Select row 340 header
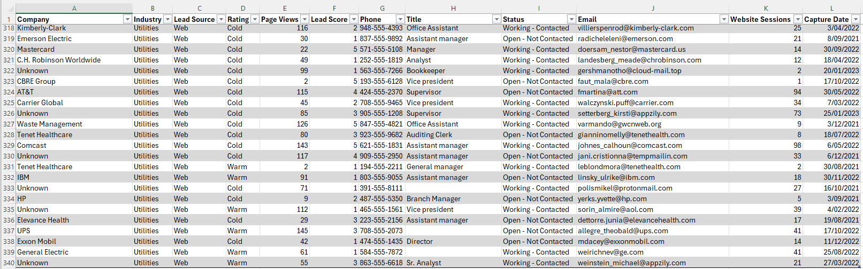863x269 pixels. [8, 263]
